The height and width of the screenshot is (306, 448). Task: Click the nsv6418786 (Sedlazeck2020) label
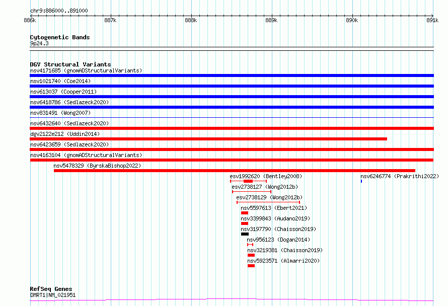[69, 102]
